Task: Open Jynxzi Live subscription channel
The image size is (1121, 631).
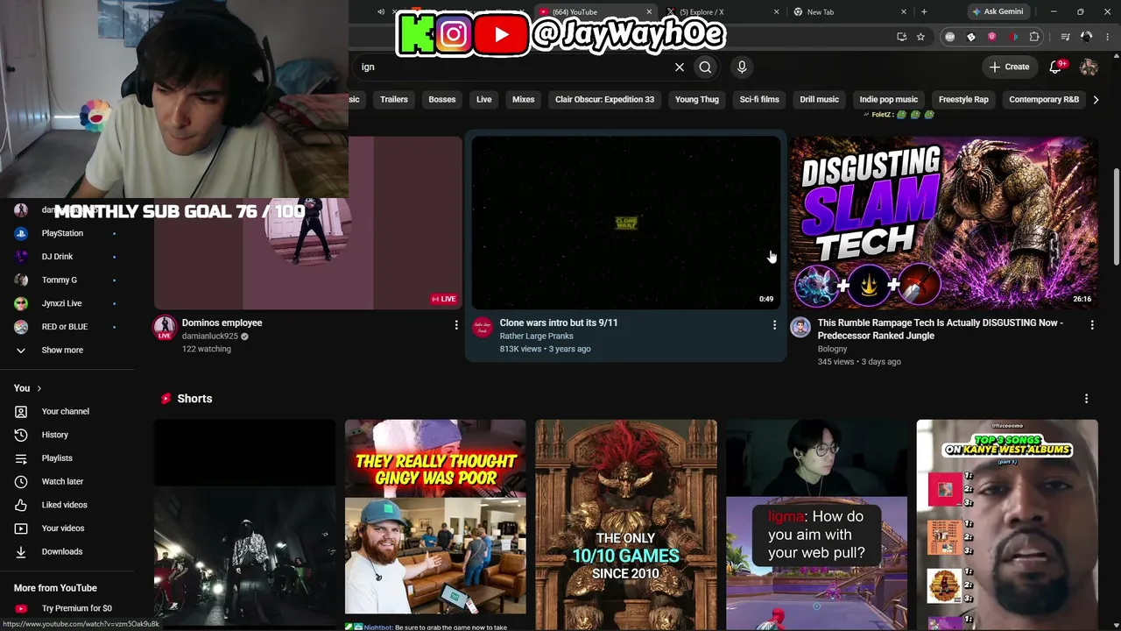Action: (62, 303)
